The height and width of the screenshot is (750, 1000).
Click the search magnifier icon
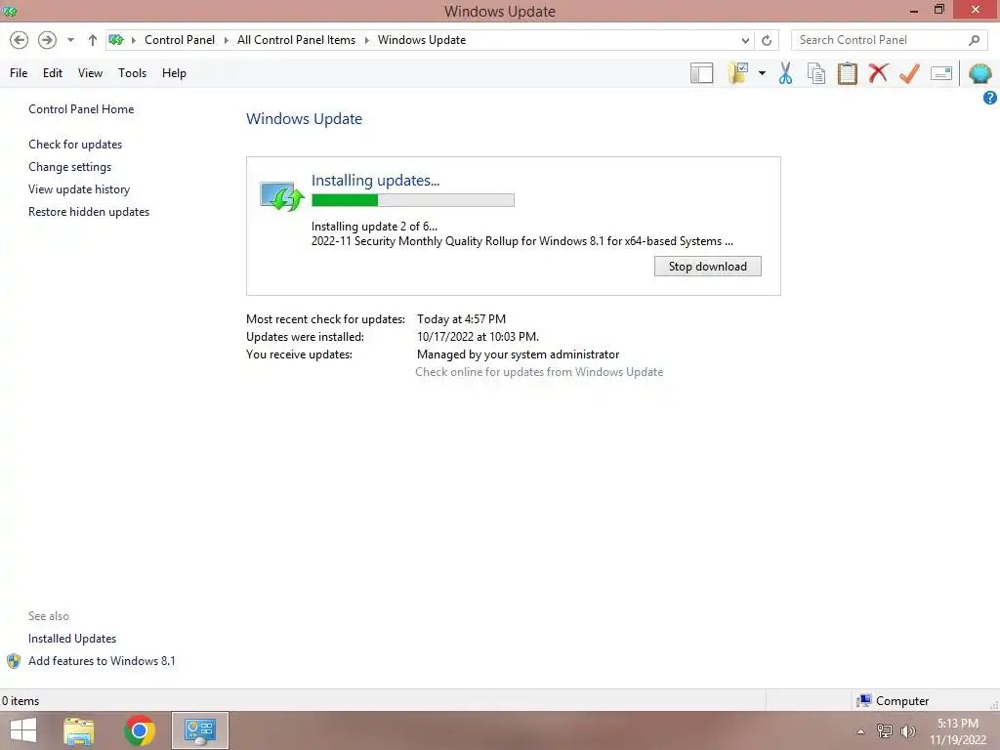click(974, 40)
